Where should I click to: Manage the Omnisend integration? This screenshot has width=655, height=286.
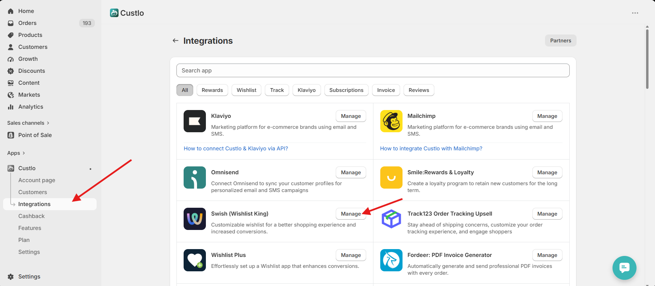point(351,173)
